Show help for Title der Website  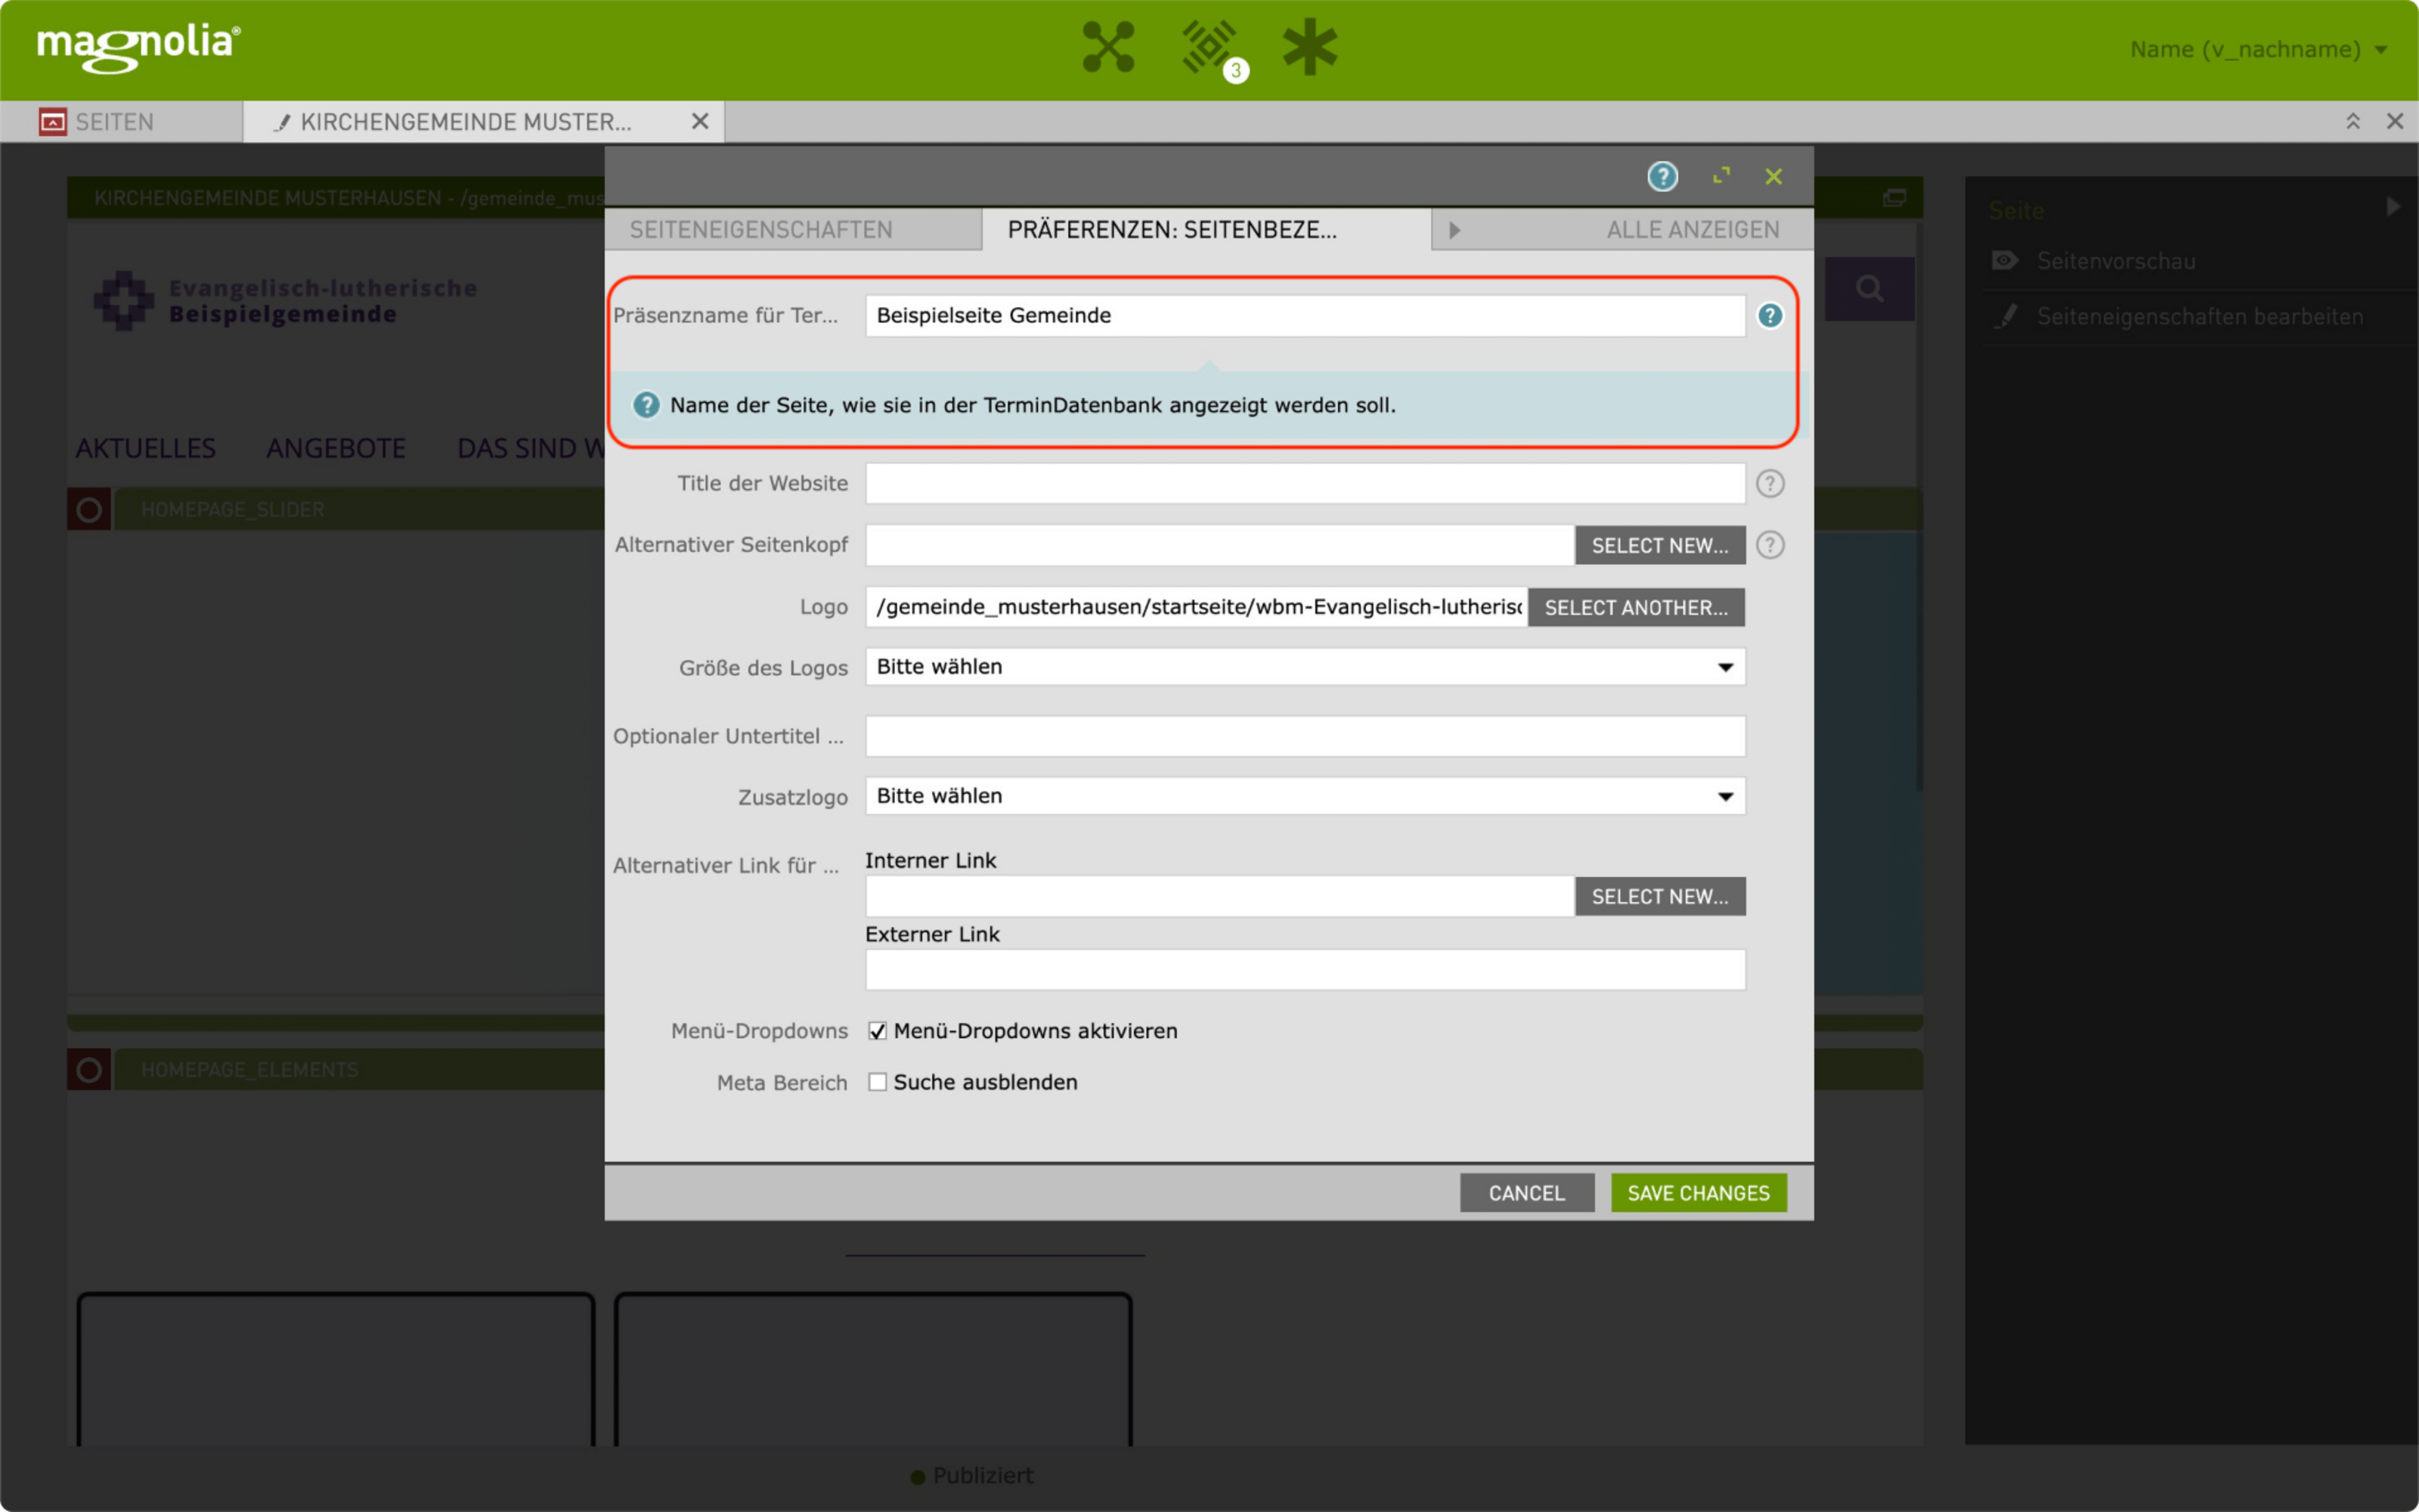click(1769, 484)
